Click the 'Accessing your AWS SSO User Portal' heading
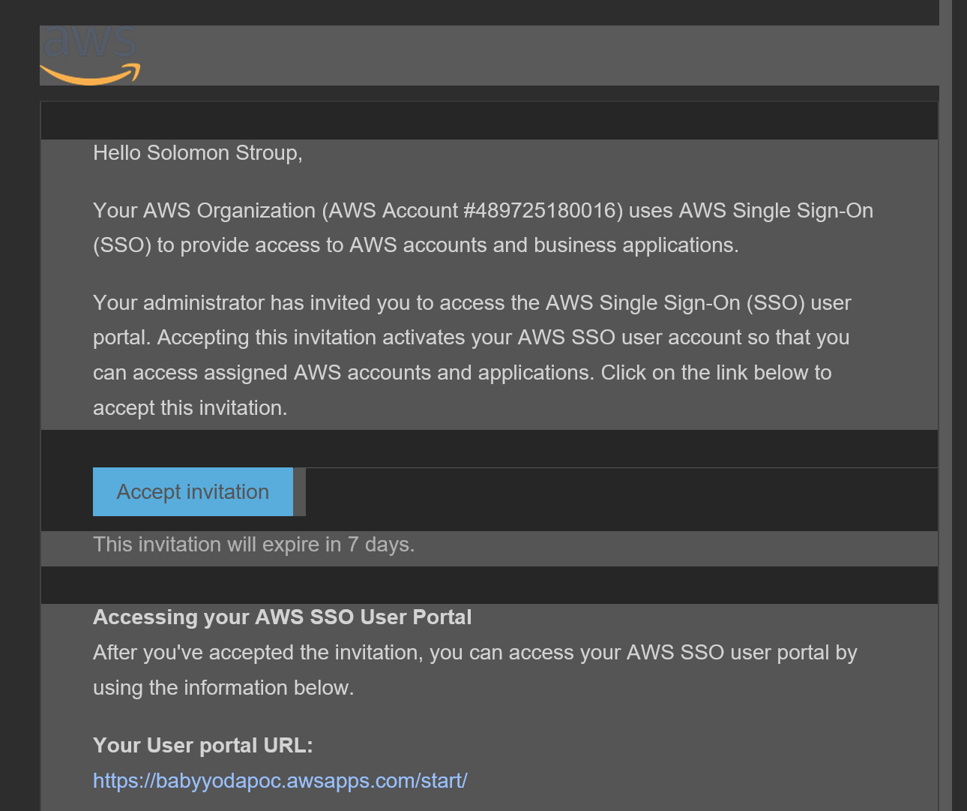967x811 pixels. (x=282, y=617)
